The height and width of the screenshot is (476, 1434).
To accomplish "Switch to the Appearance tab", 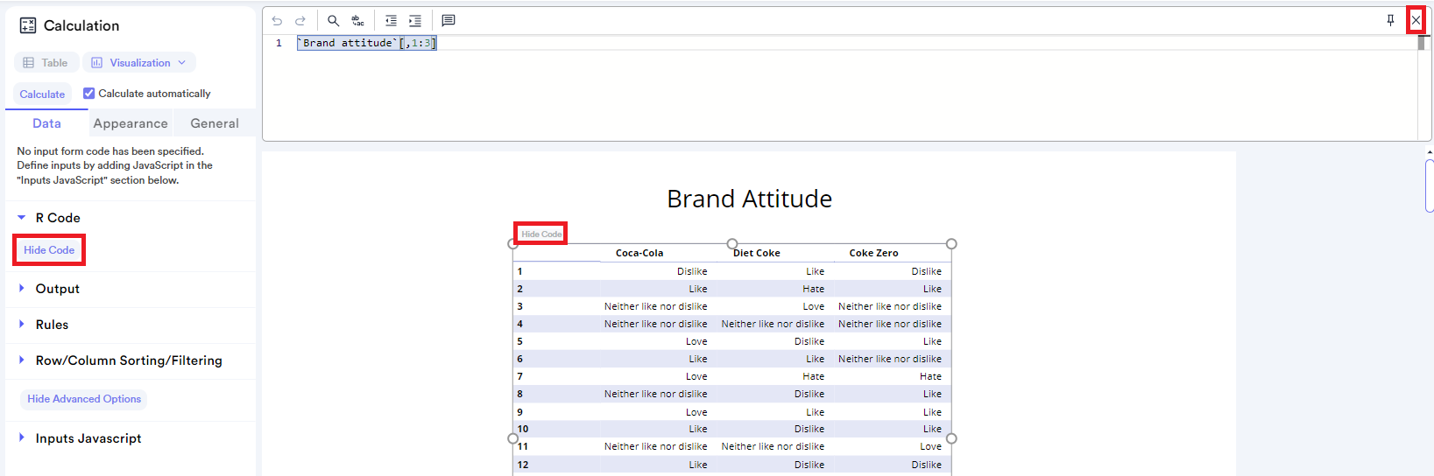I will click(x=131, y=123).
